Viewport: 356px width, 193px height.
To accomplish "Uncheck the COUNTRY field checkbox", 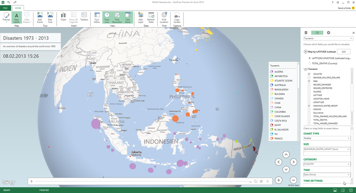I will [309, 74].
